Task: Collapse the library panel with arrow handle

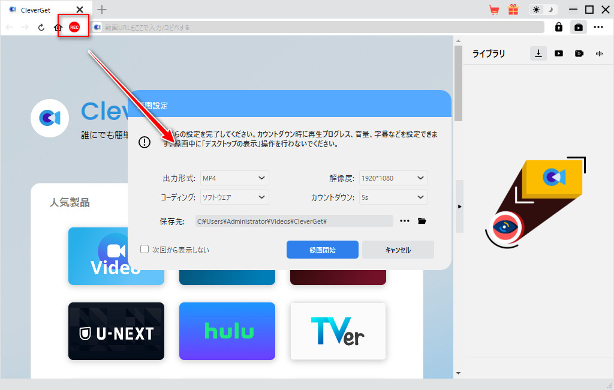Action: [x=459, y=206]
